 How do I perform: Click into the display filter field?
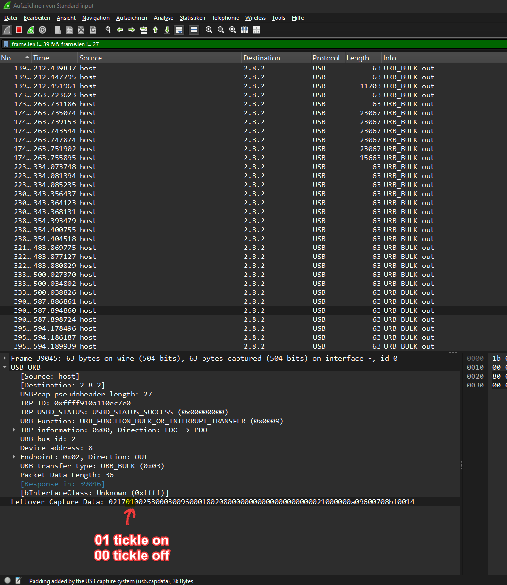236,44
